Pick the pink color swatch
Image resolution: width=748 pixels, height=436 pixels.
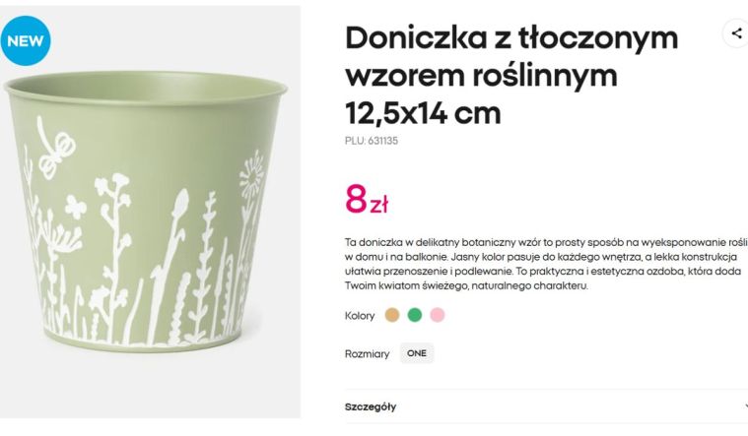click(438, 315)
